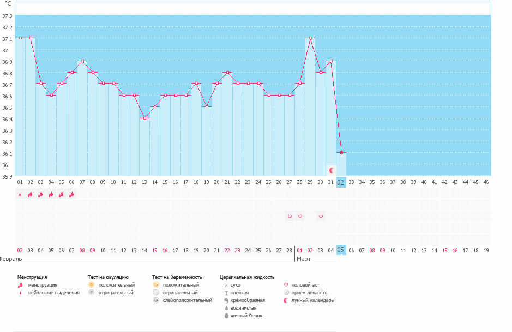The height and width of the screenshot is (332, 512).
Task: Click the positive ovulation test legend icon
Action: [92, 285]
